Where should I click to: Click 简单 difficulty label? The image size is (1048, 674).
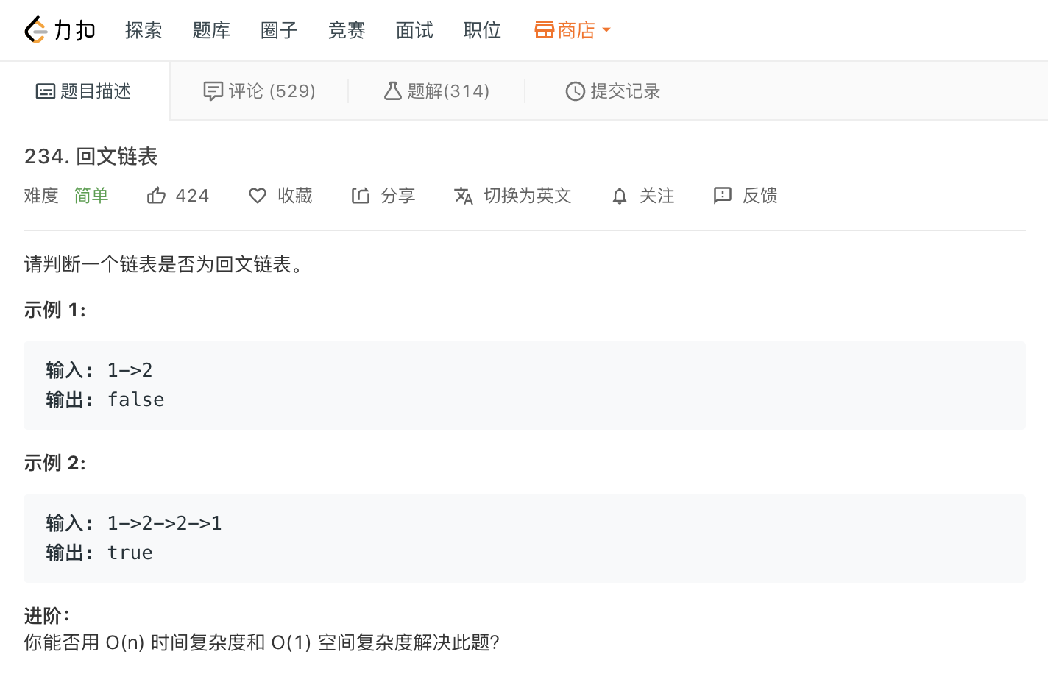(91, 196)
